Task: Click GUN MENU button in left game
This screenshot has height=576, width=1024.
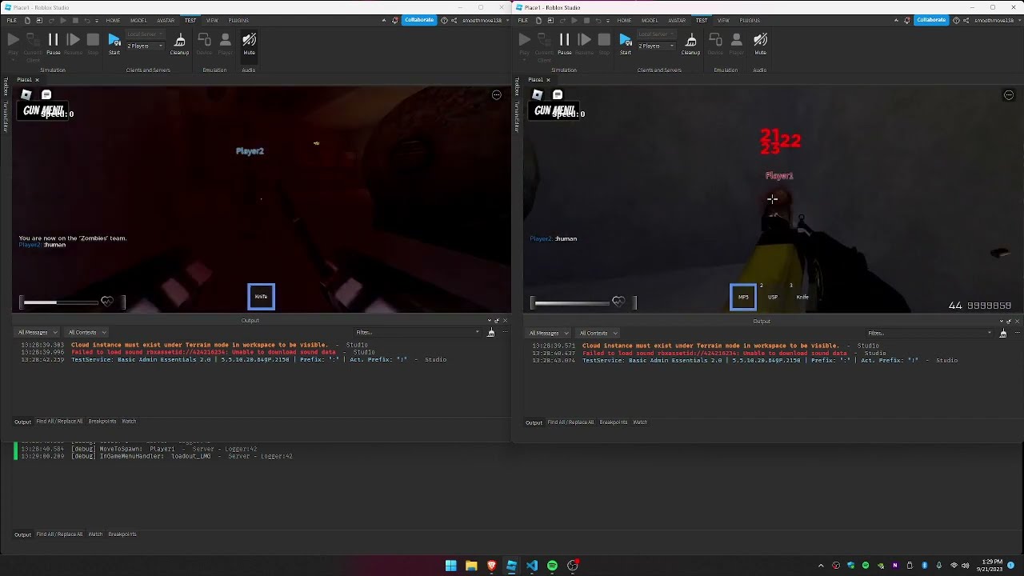Action: click(43, 110)
